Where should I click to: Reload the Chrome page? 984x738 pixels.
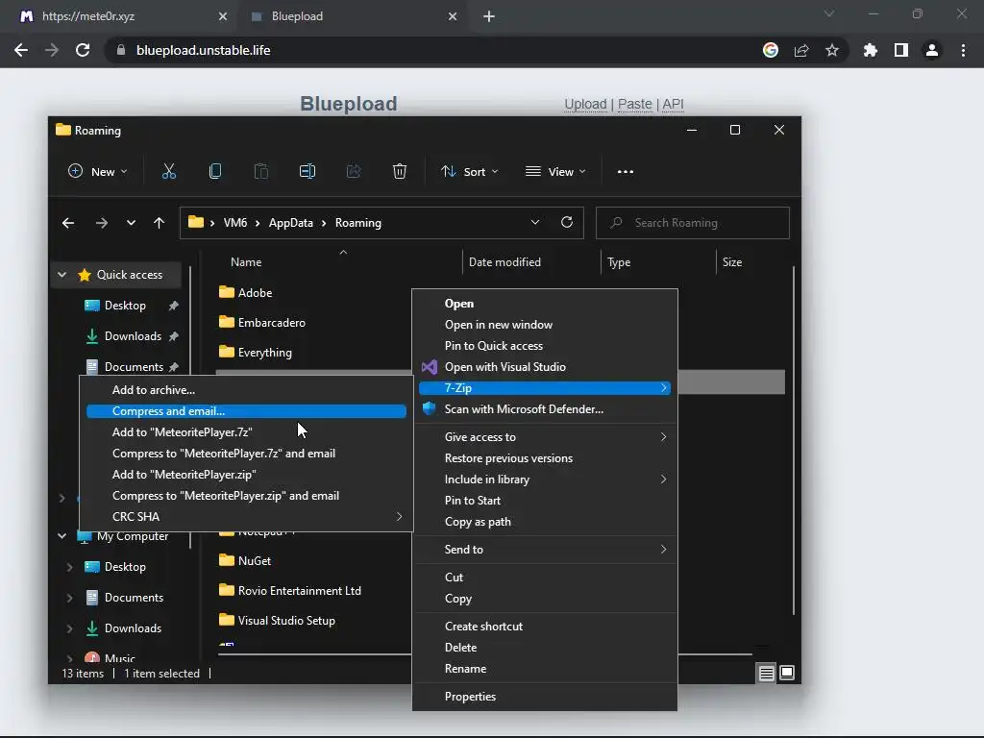tap(83, 50)
